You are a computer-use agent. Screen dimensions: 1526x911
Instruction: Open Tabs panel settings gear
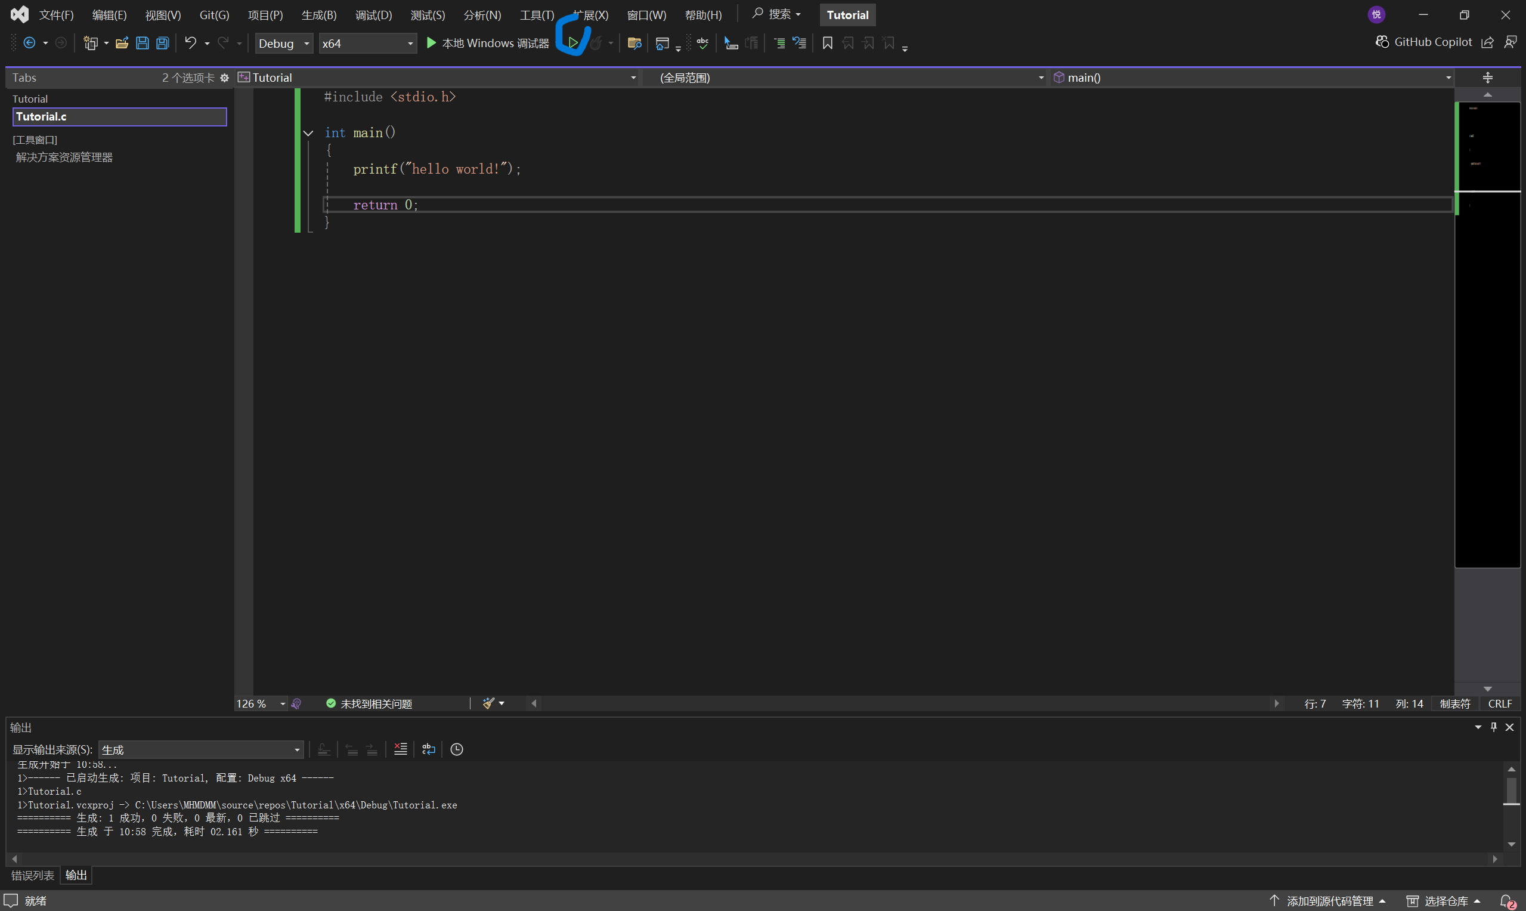(x=225, y=78)
